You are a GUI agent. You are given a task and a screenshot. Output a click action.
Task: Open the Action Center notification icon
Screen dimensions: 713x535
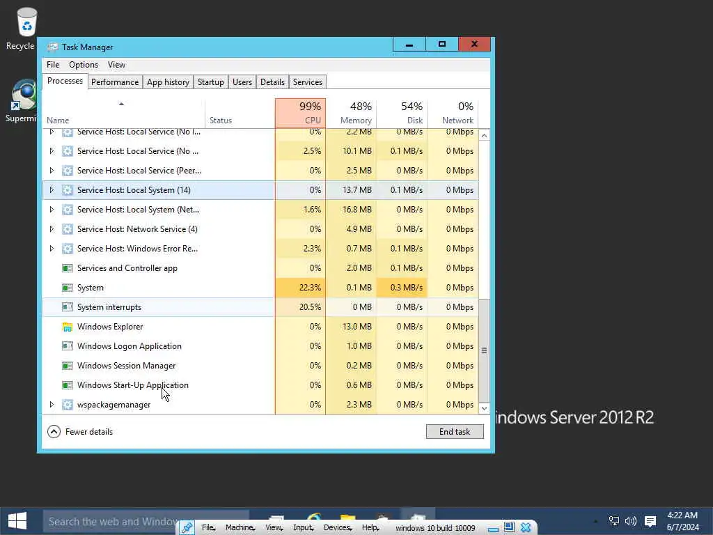pos(650,521)
